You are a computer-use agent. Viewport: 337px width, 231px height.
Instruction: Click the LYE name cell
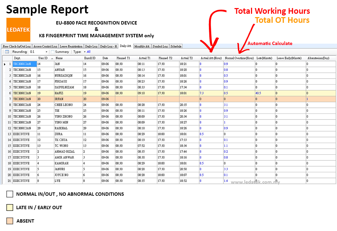click(68, 181)
